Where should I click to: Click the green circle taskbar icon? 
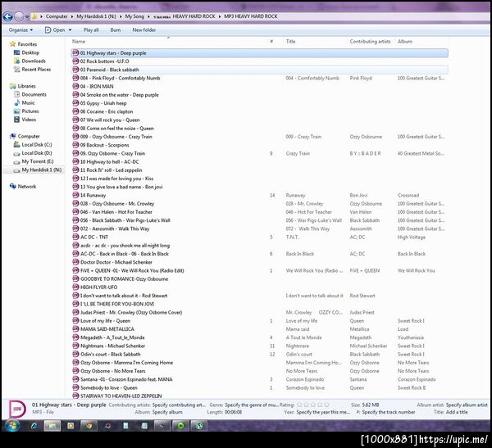click(180, 426)
